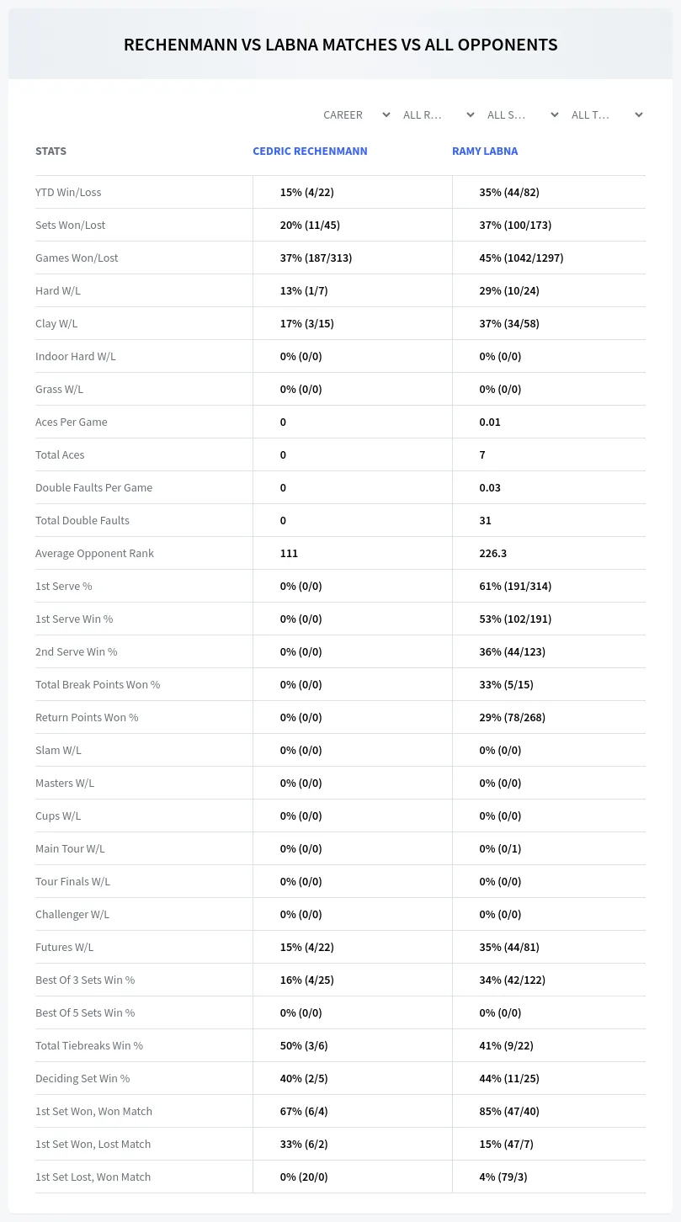
Task: Click the Futures W/L row label
Action: (65, 947)
